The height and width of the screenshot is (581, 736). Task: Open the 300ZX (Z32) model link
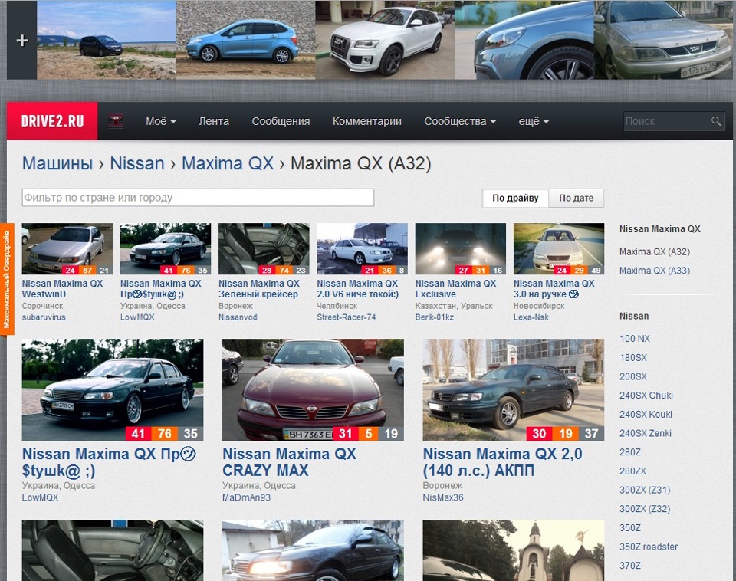pos(645,509)
